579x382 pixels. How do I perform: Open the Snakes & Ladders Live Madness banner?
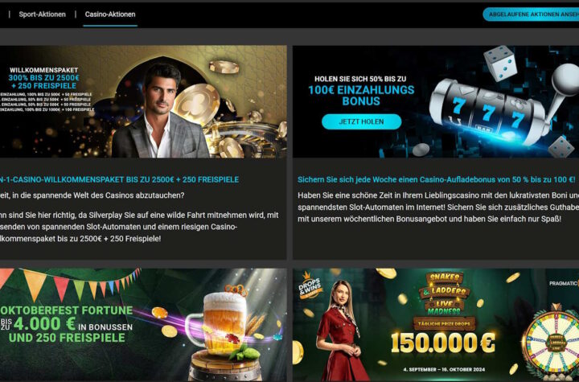coord(436,325)
